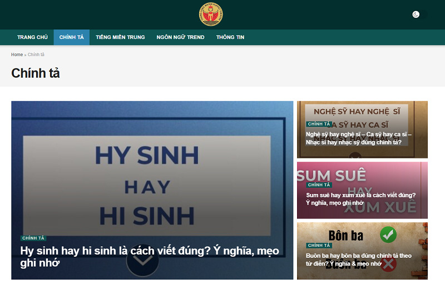Open the Tiếng Miền Trung menu
This screenshot has width=445, height=284.
click(120, 37)
